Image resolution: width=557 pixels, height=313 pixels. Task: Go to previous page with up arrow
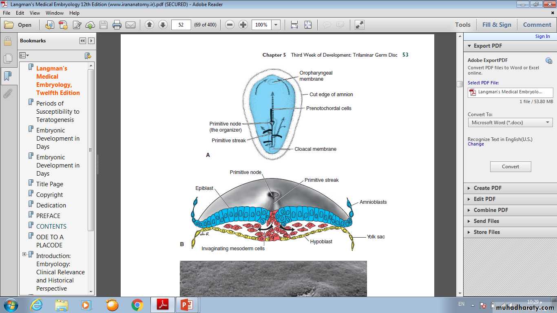[x=149, y=25]
